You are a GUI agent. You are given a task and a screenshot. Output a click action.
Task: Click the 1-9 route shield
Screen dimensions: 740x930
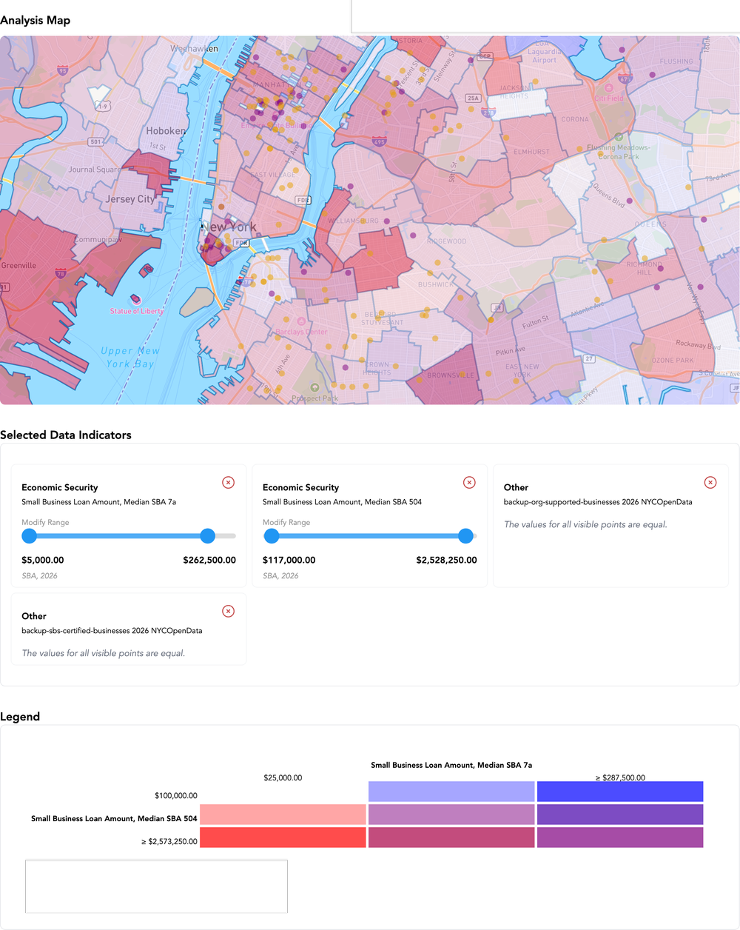pyautogui.click(x=103, y=106)
